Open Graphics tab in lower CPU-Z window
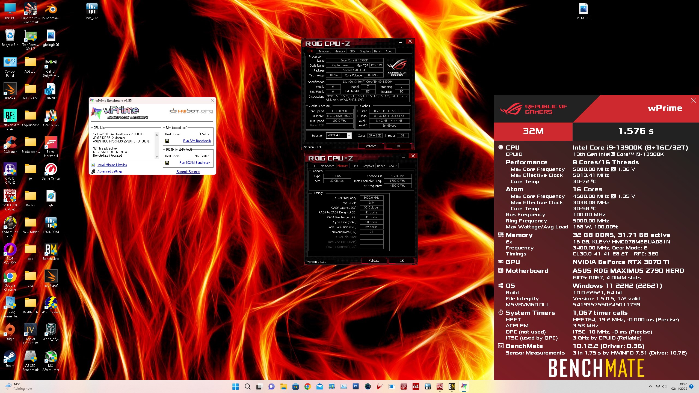The height and width of the screenshot is (393, 699). pyautogui.click(x=368, y=166)
